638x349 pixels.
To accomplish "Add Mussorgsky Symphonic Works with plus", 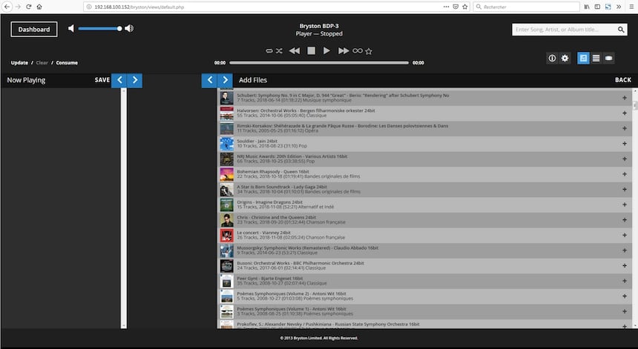I will (x=624, y=250).
